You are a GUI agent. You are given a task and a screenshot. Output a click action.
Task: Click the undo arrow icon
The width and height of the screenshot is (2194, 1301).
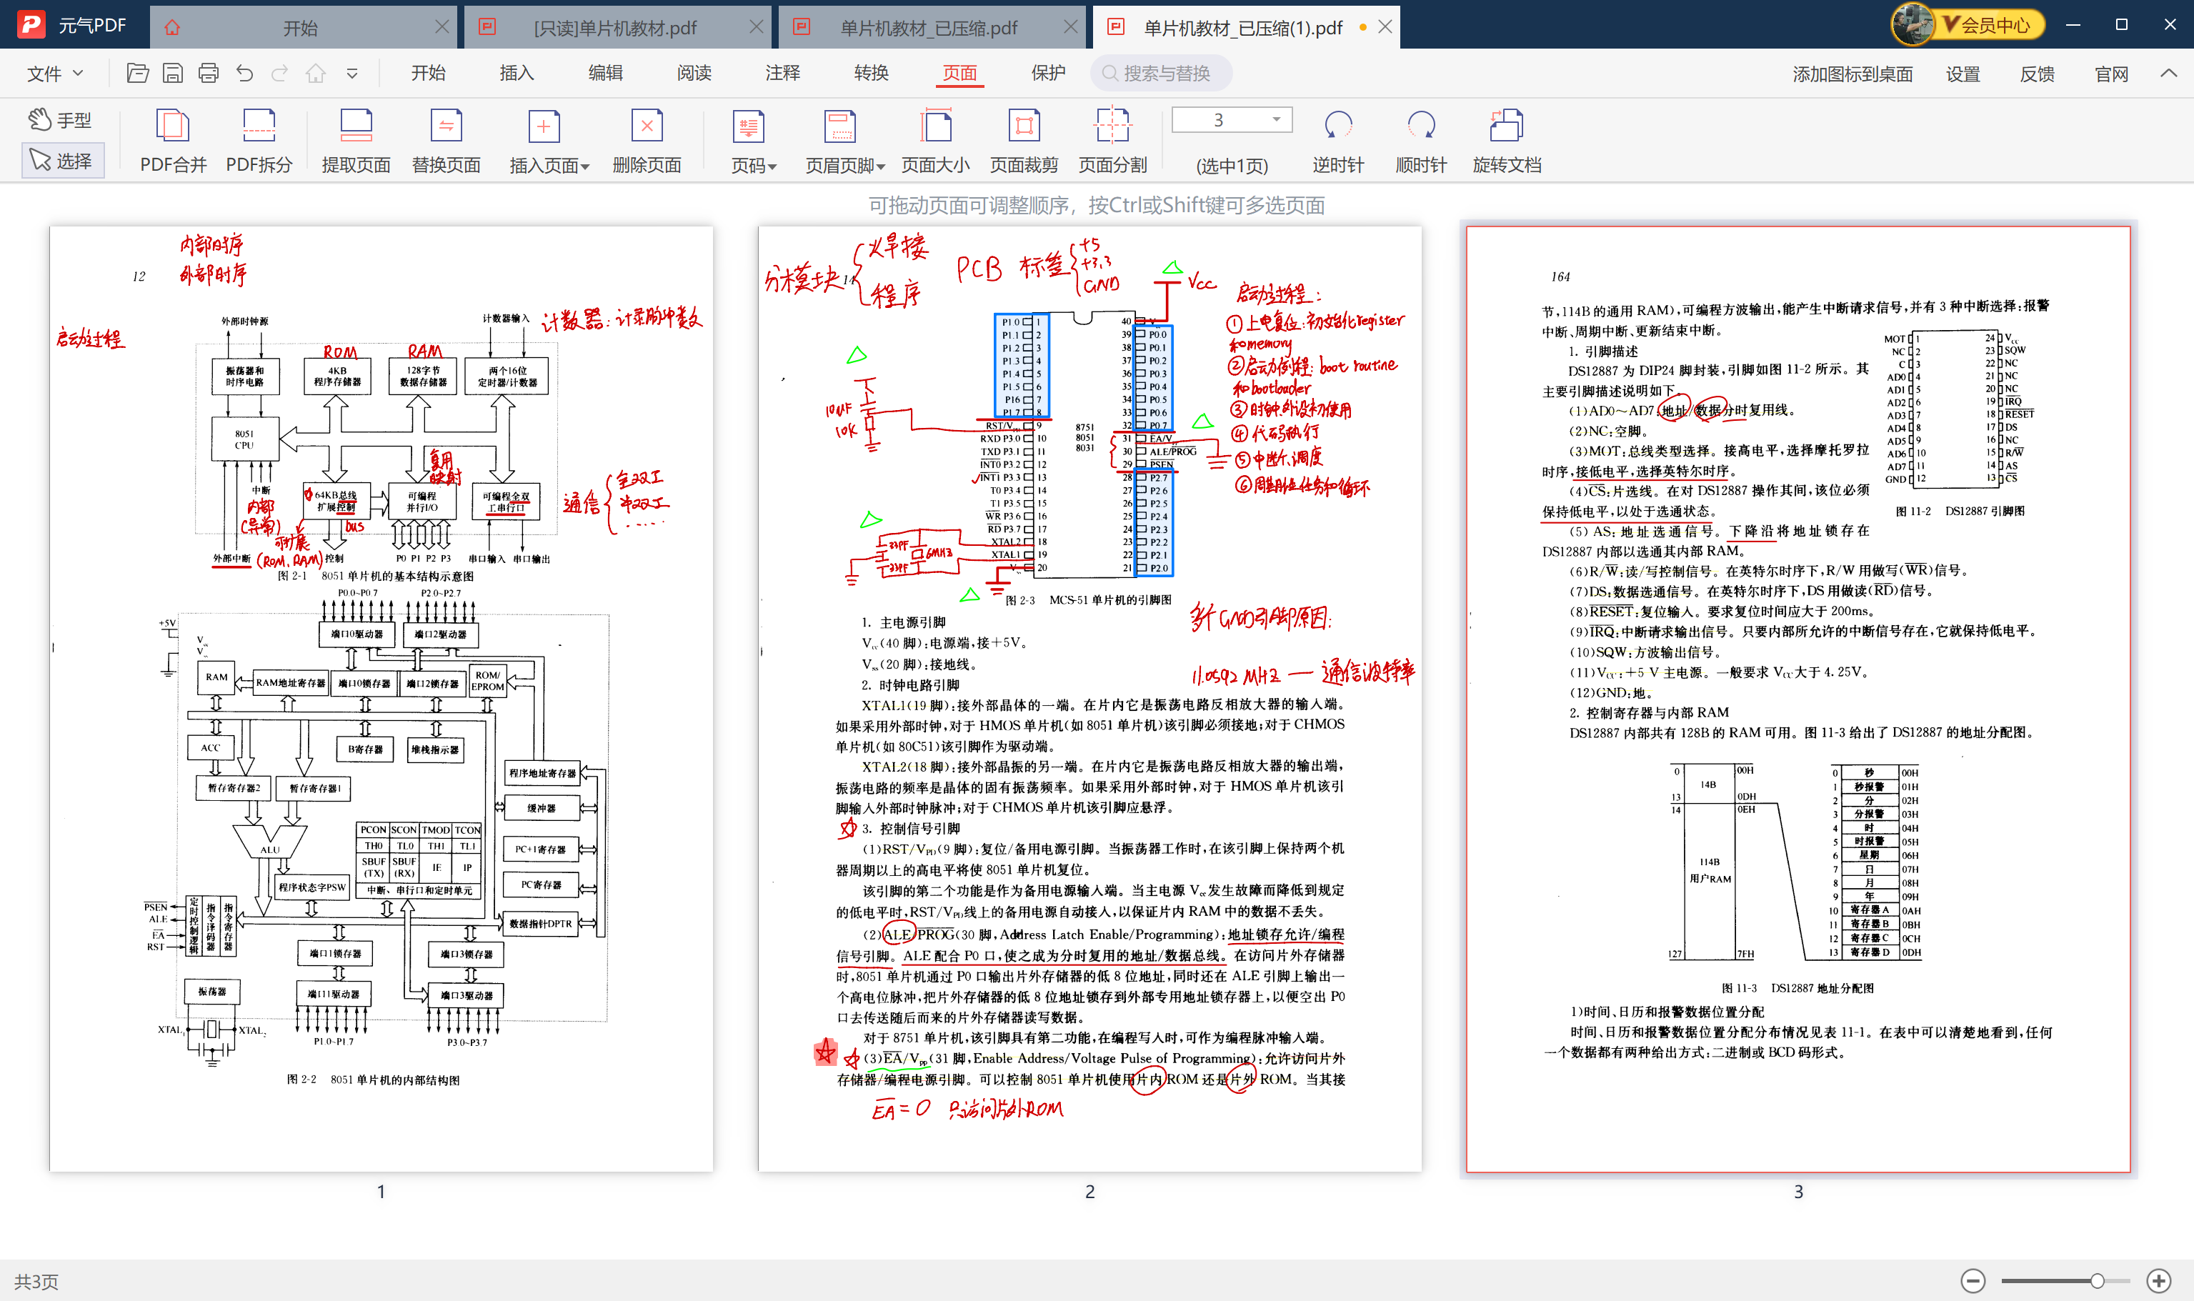point(244,73)
